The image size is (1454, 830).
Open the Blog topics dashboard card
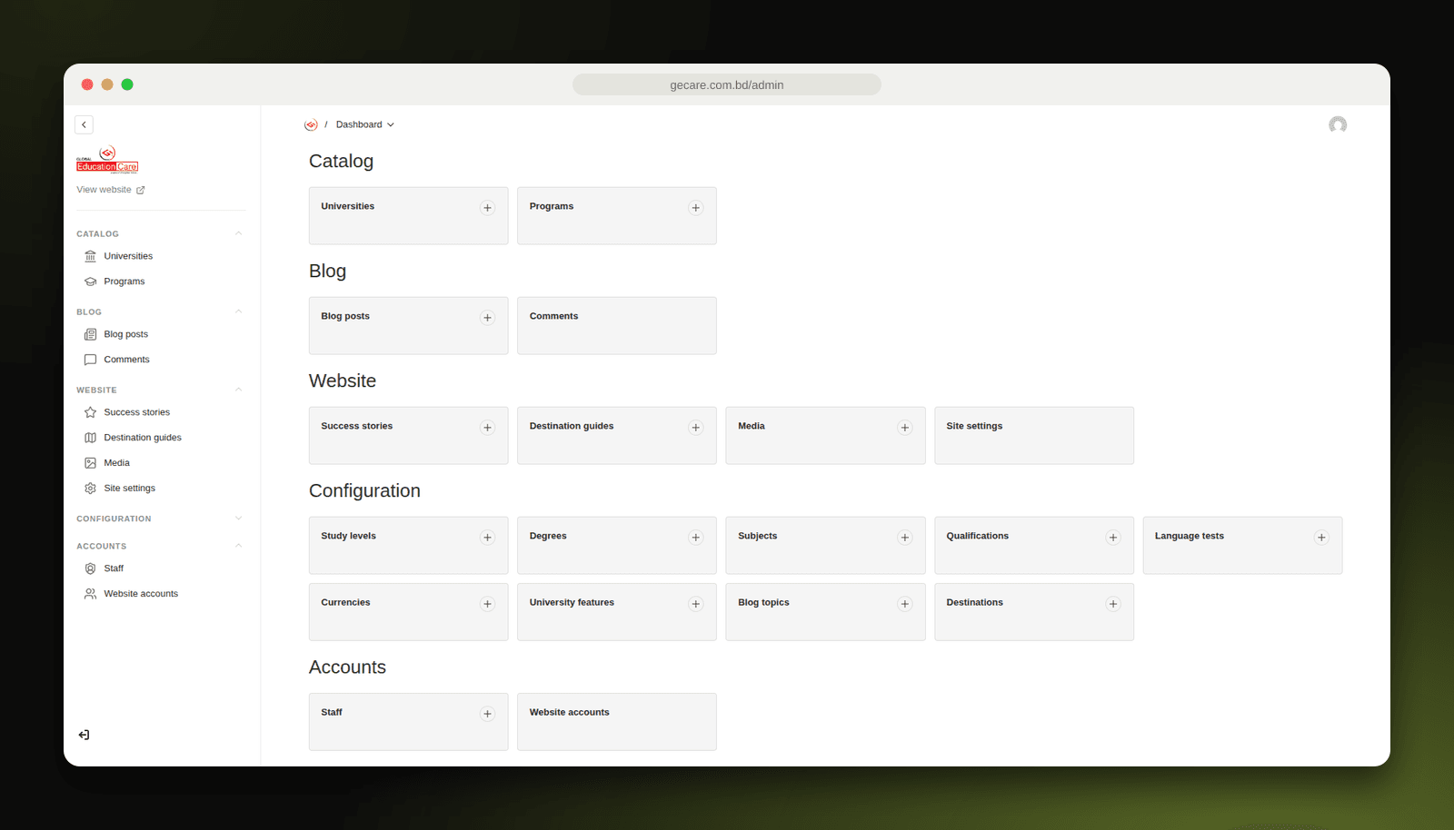coord(825,611)
